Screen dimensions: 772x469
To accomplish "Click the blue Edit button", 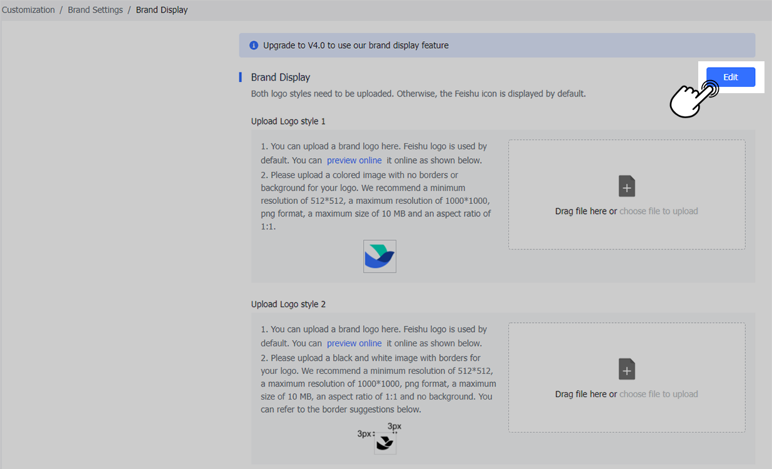I will [730, 77].
